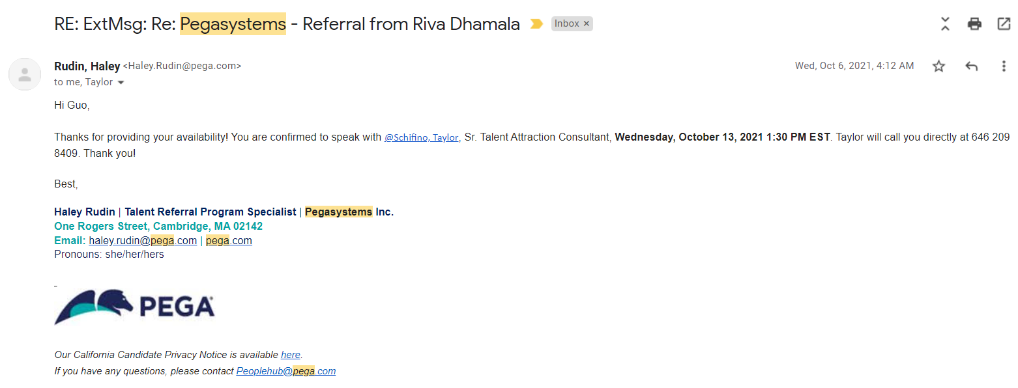
Task: Collapse all messages using the arrows icon
Action: (945, 24)
